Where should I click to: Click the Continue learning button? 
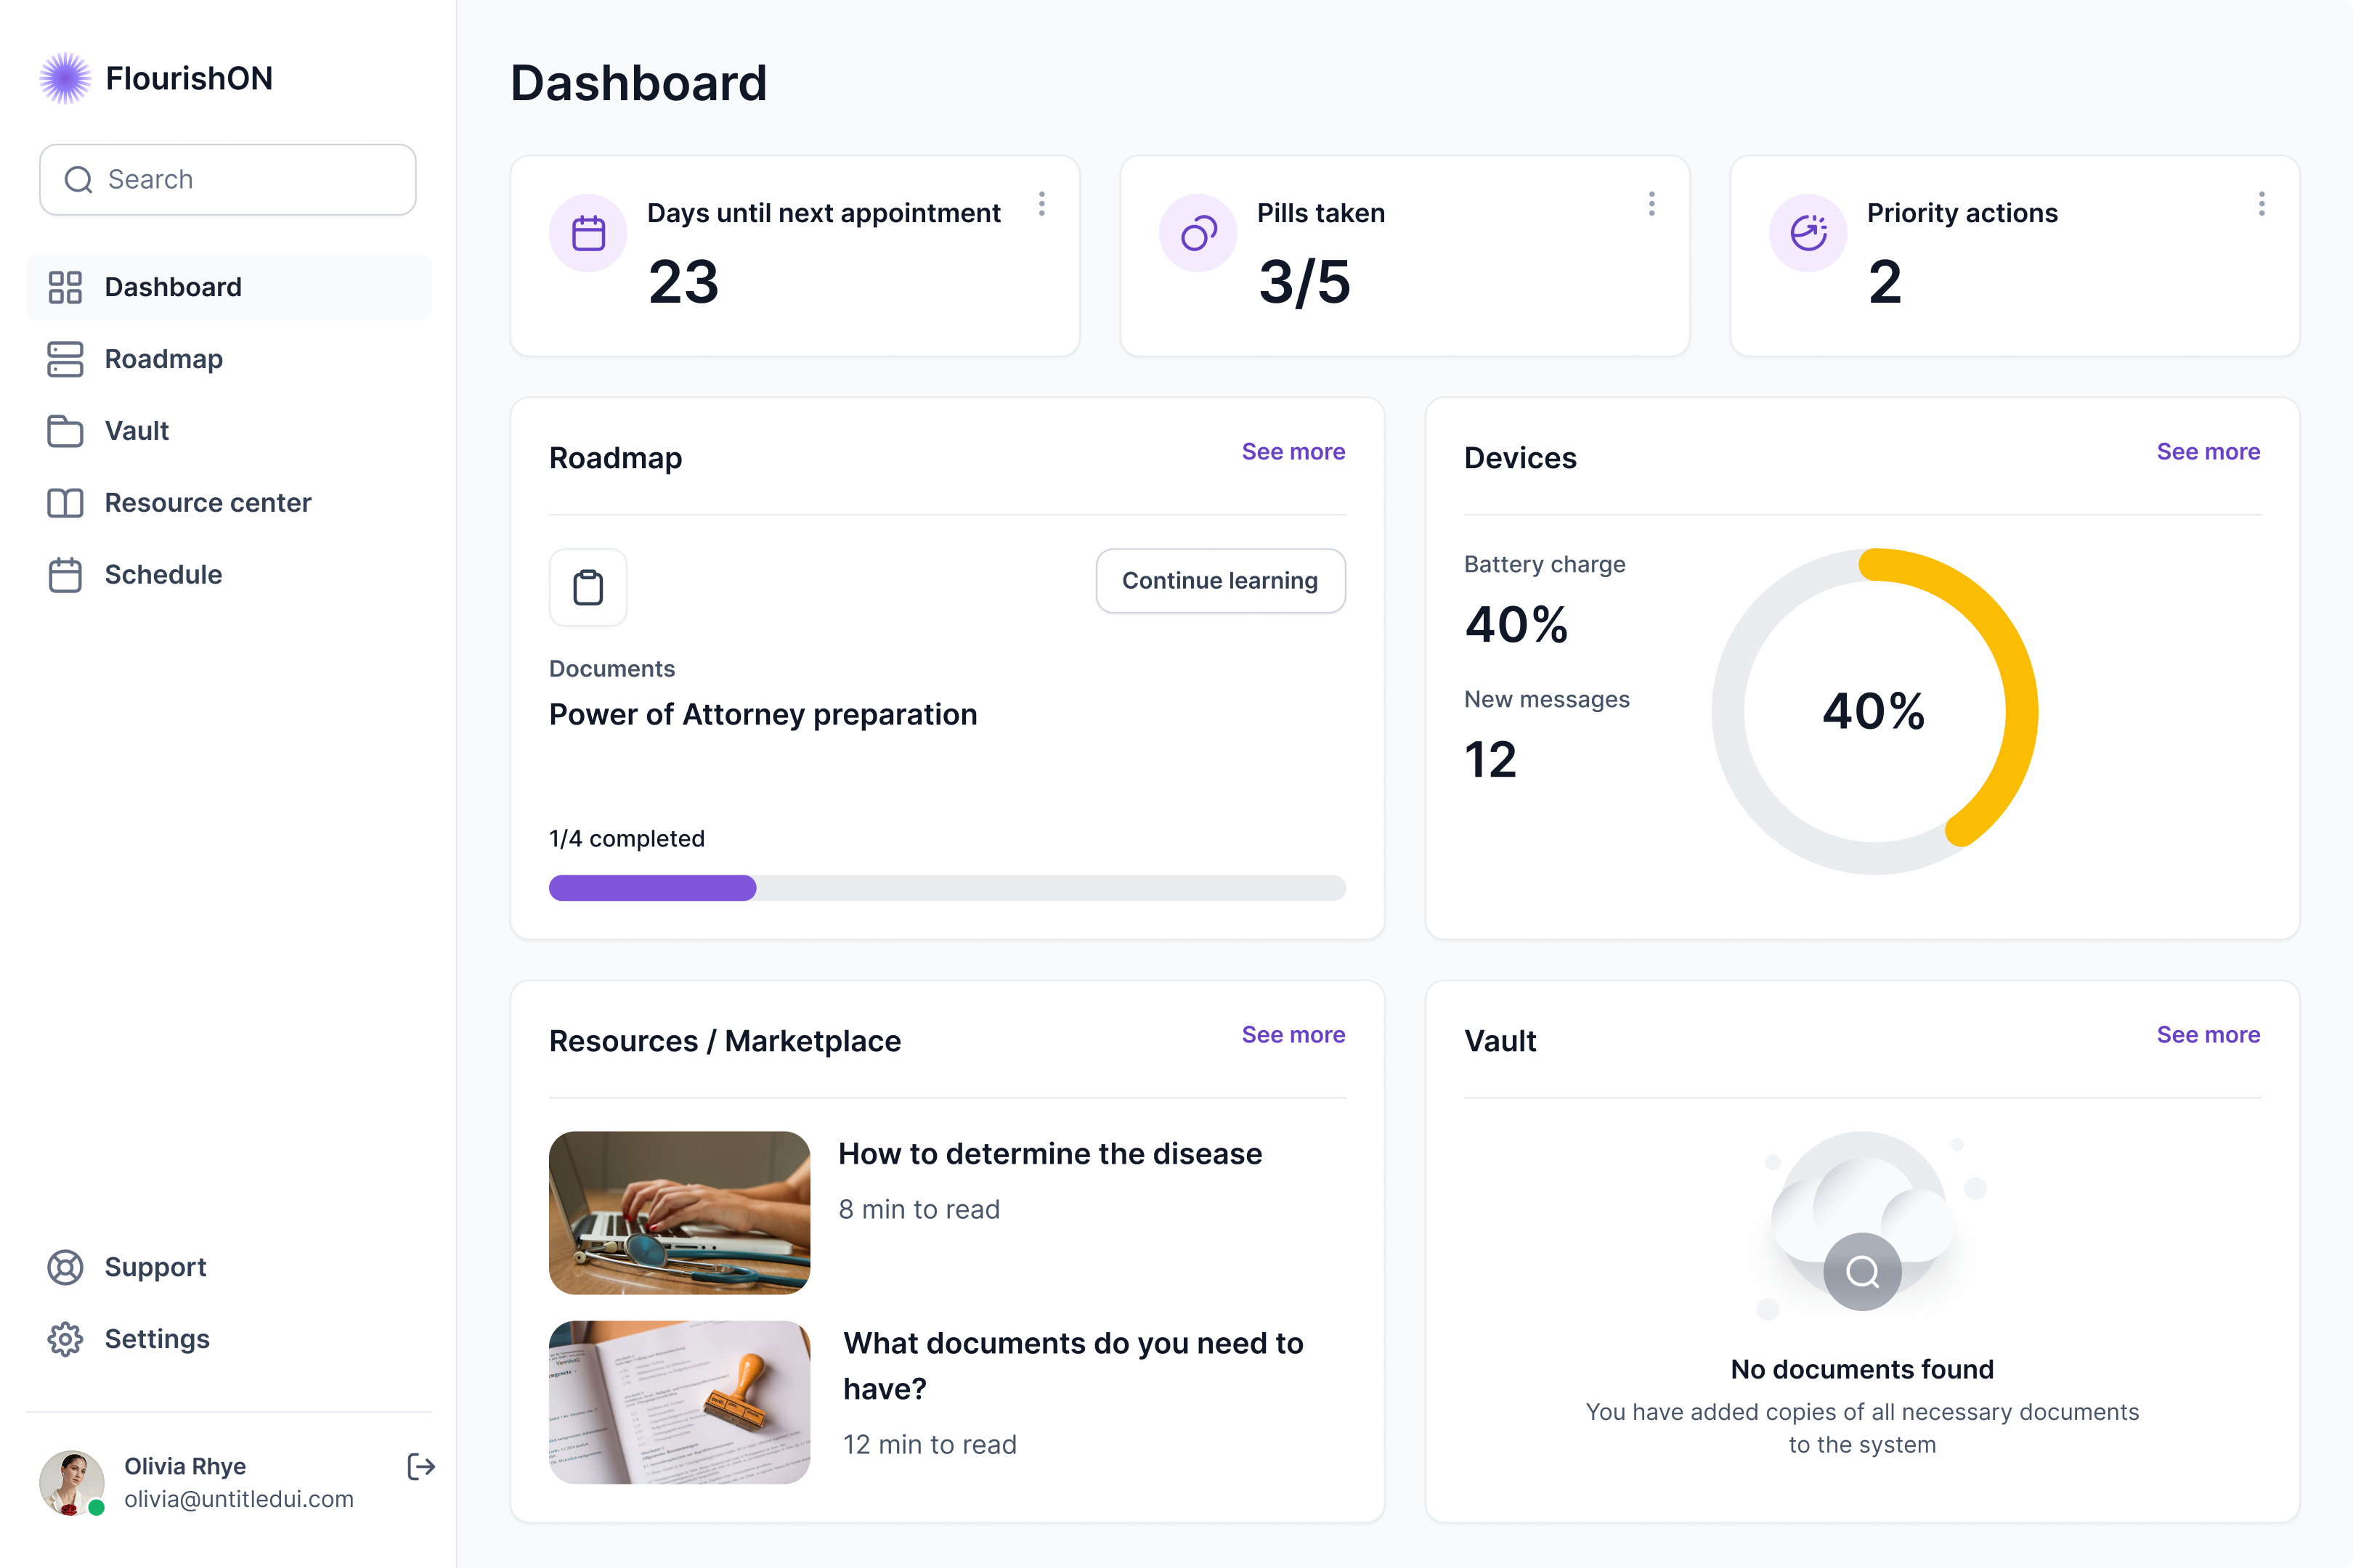1219,581
